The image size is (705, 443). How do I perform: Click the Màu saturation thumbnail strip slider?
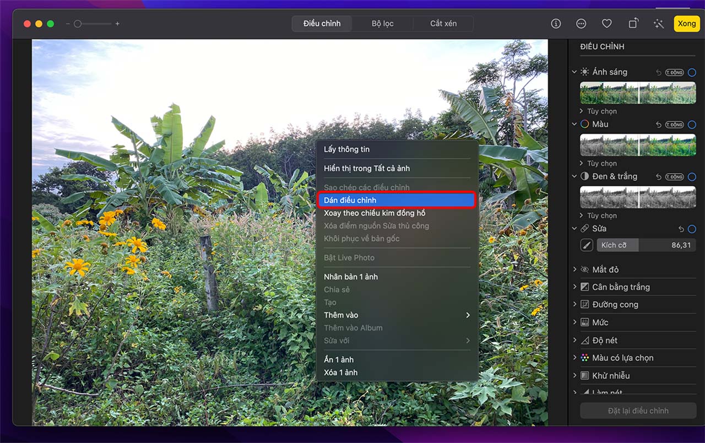point(638,145)
